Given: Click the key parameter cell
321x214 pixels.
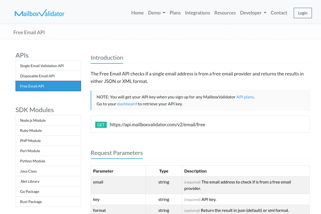Looking at the screenshot, I should pos(118,199).
